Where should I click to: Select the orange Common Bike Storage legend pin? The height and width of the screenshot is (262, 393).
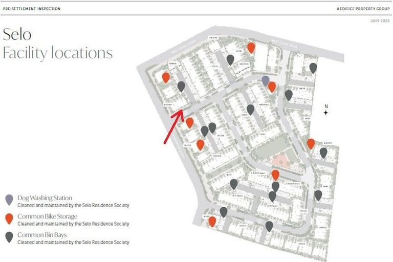9,219
